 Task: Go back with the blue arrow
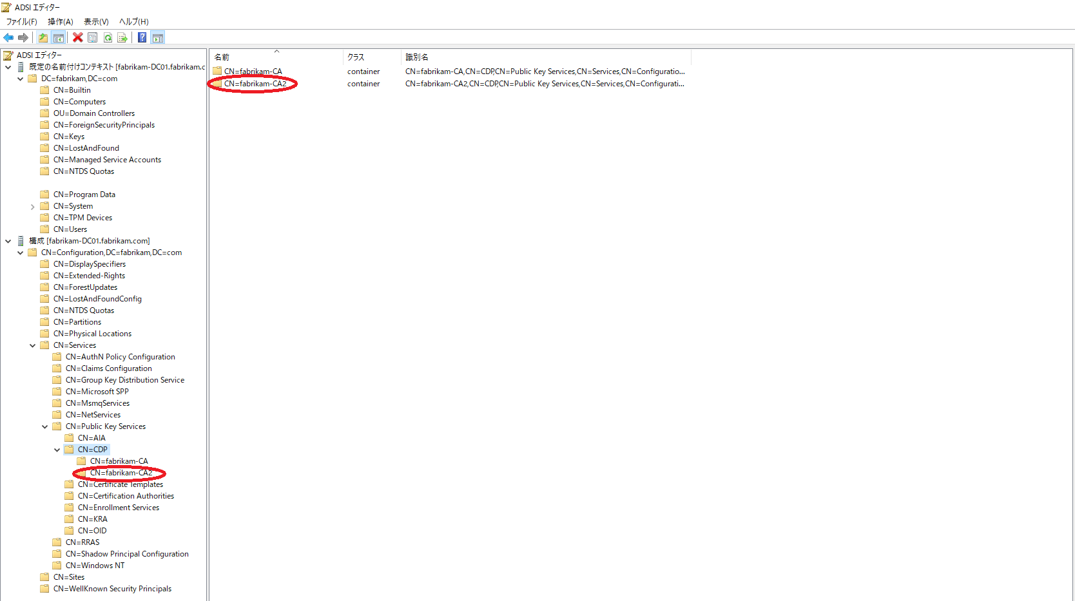[8, 37]
